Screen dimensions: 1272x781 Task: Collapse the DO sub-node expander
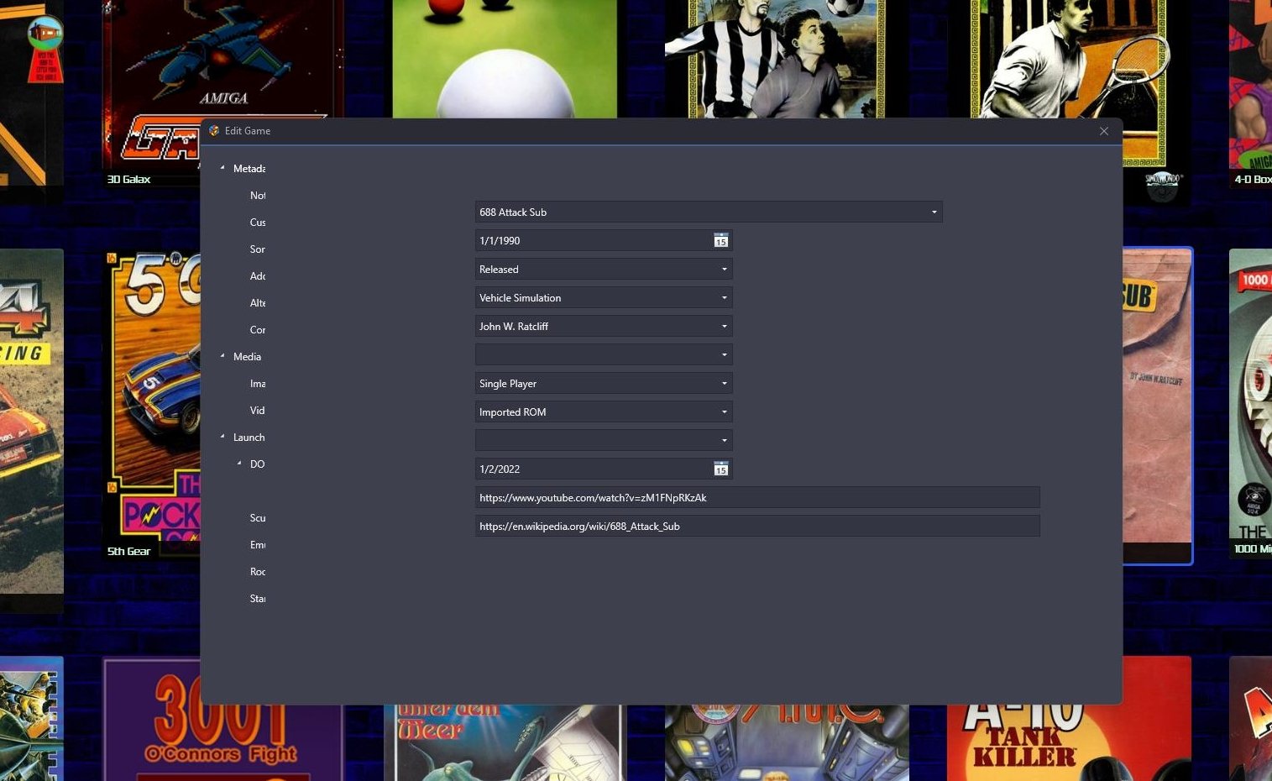[239, 464]
